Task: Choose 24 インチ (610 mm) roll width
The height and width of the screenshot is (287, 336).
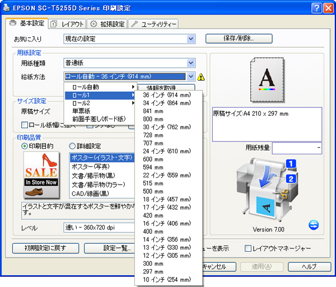Action: click(167, 151)
